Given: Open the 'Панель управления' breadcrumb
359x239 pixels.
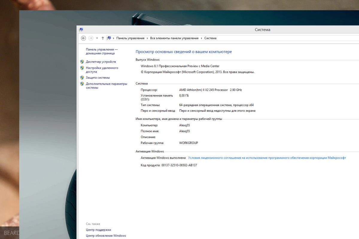Looking at the screenshot, I should tap(130, 38).
